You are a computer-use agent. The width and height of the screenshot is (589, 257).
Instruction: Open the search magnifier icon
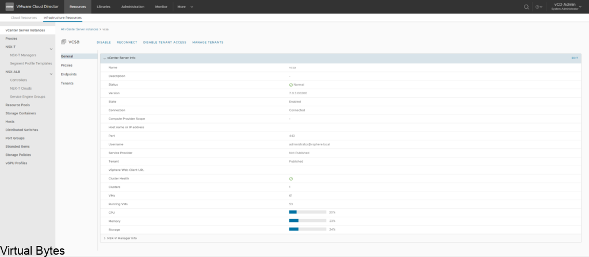coord(527,7)
